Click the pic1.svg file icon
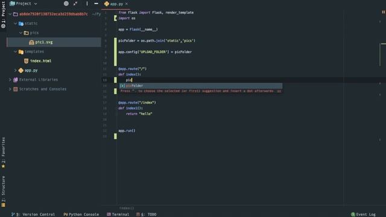The height and width of the screenshot is (217, 386). click(31, 42)
